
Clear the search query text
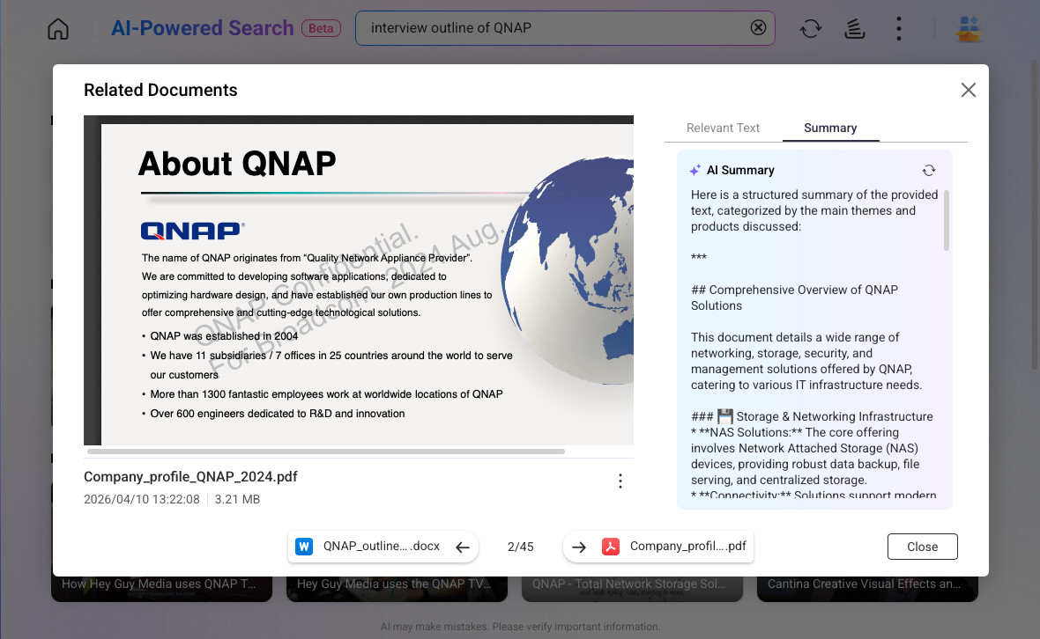(758, 28)
